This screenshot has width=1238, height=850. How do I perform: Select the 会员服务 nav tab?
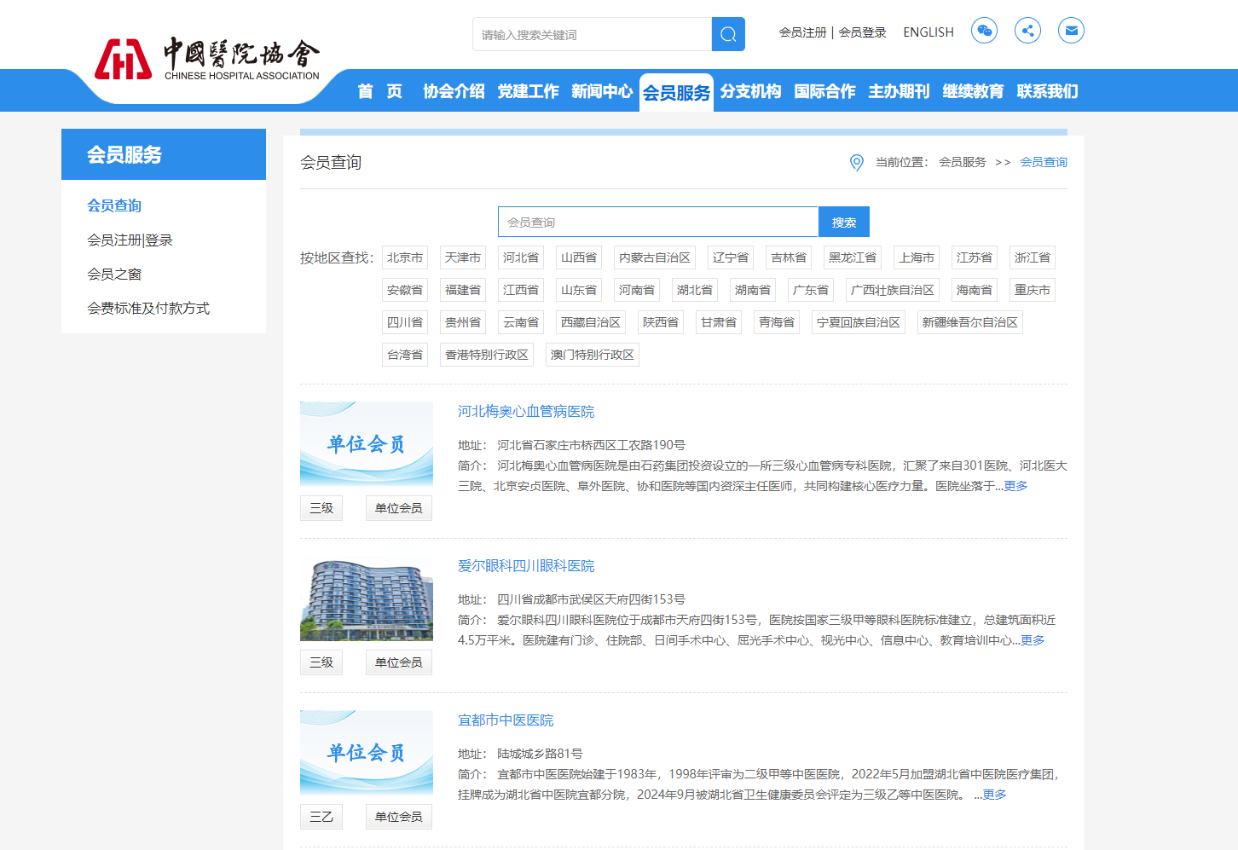[676, 92]
